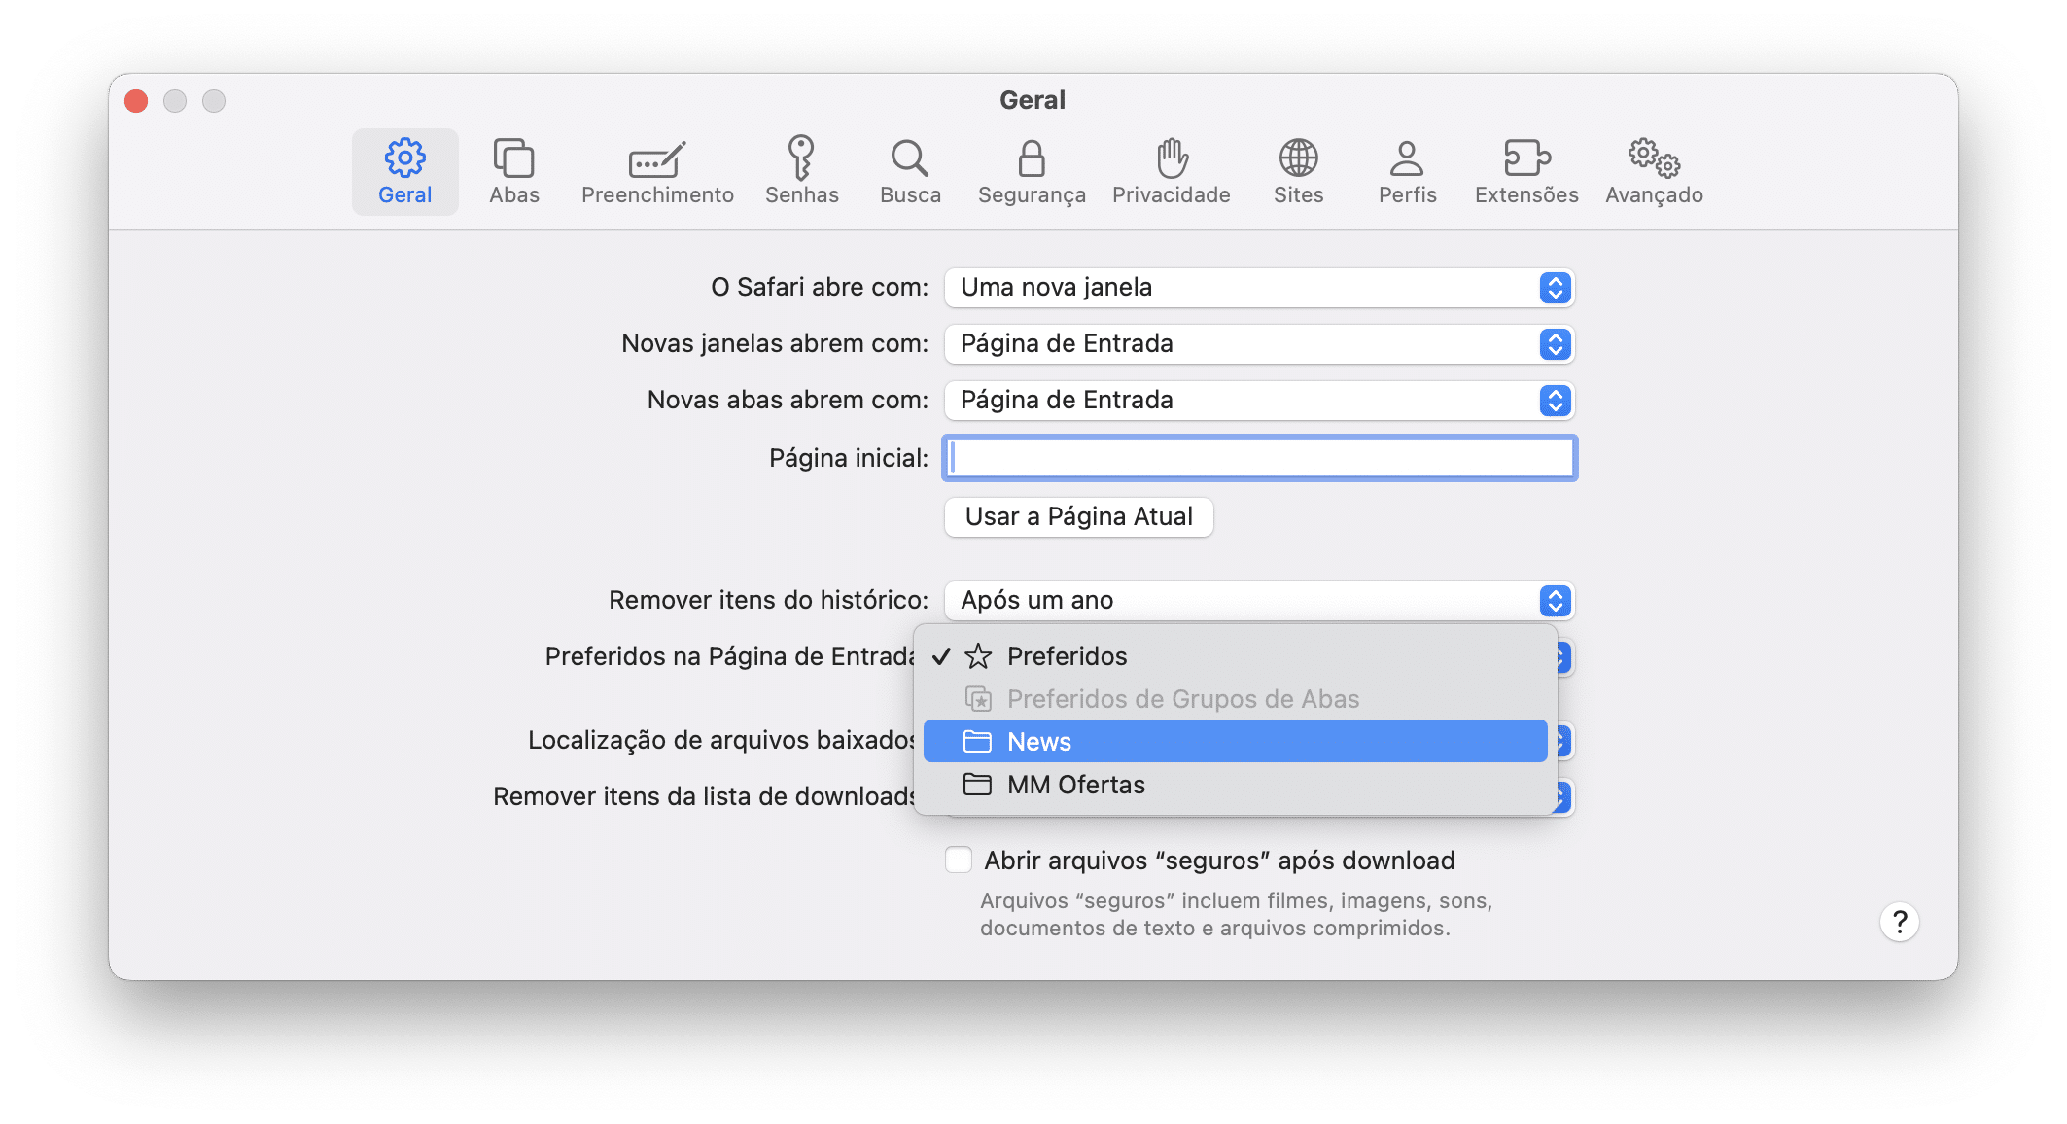The height and width of the screenshot is (1124, 2067).
Task: Select the MM Ofertas folder item
Action: click(x=1235, y=785)
